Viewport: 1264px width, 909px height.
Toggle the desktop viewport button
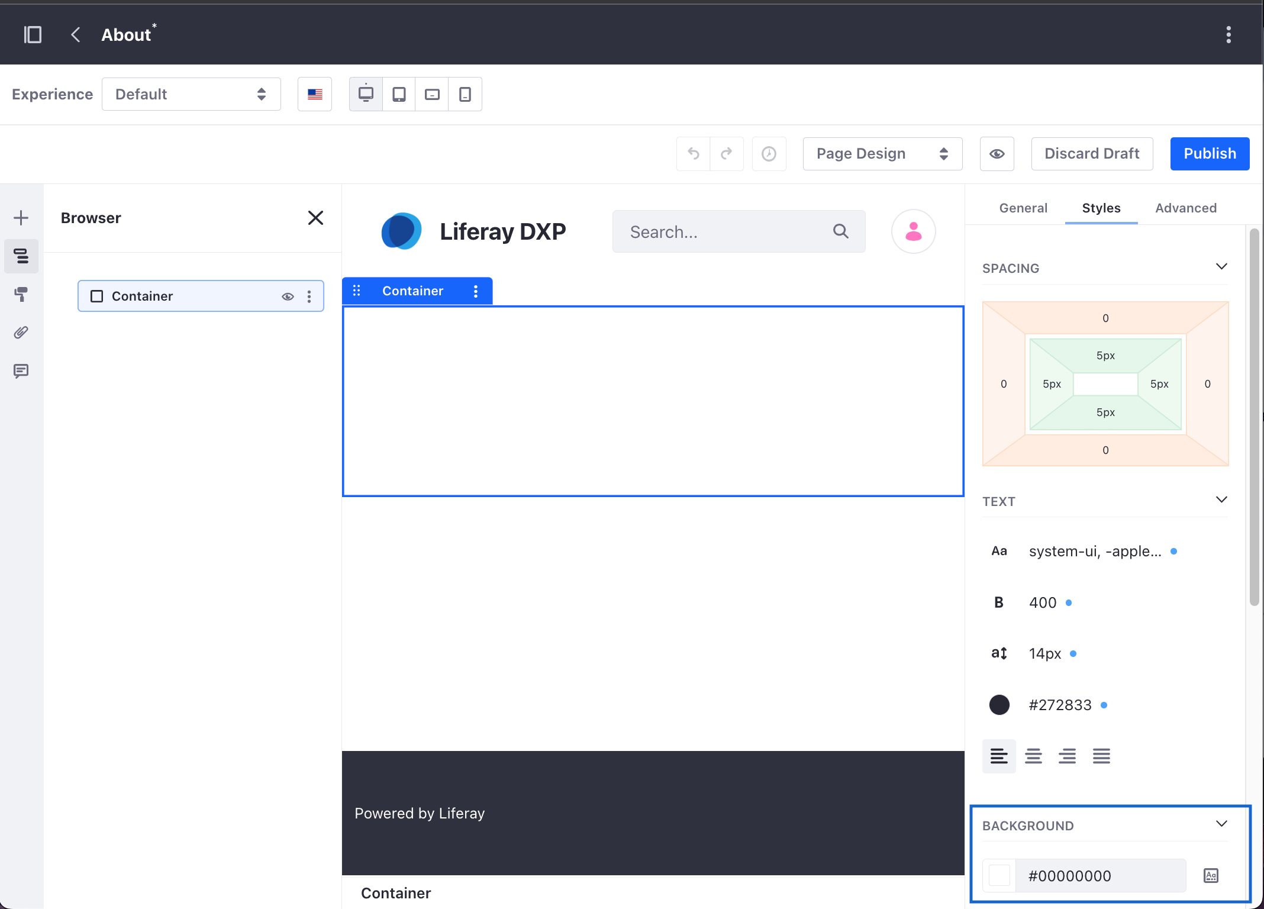pos(366,94)
